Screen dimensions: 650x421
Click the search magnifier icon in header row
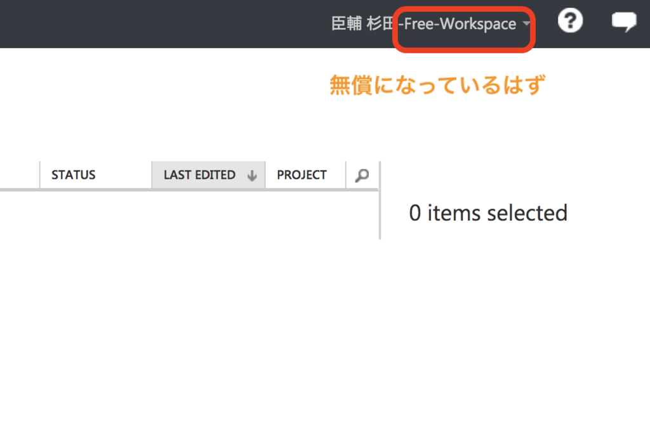click(x=362, y=175)
